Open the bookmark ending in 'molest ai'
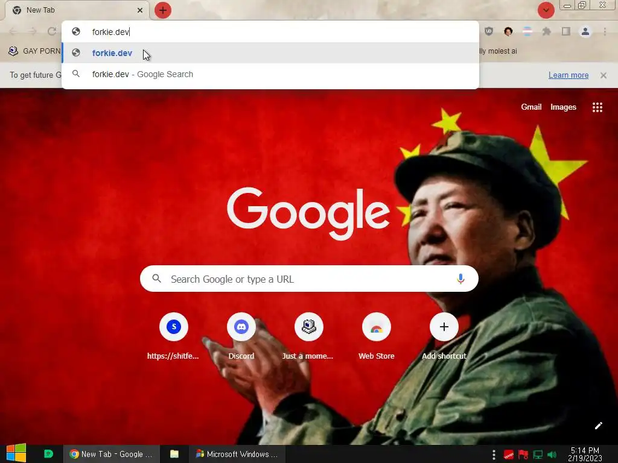Screen dimensions: 618x463 click(498, 51)
